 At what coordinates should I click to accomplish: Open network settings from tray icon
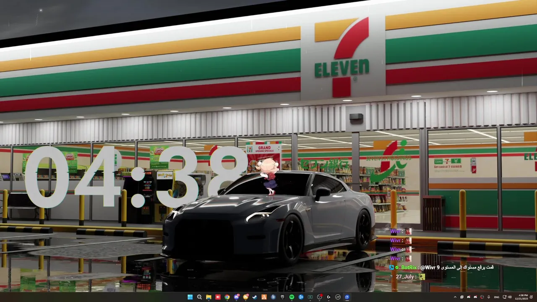coord(504,297)
